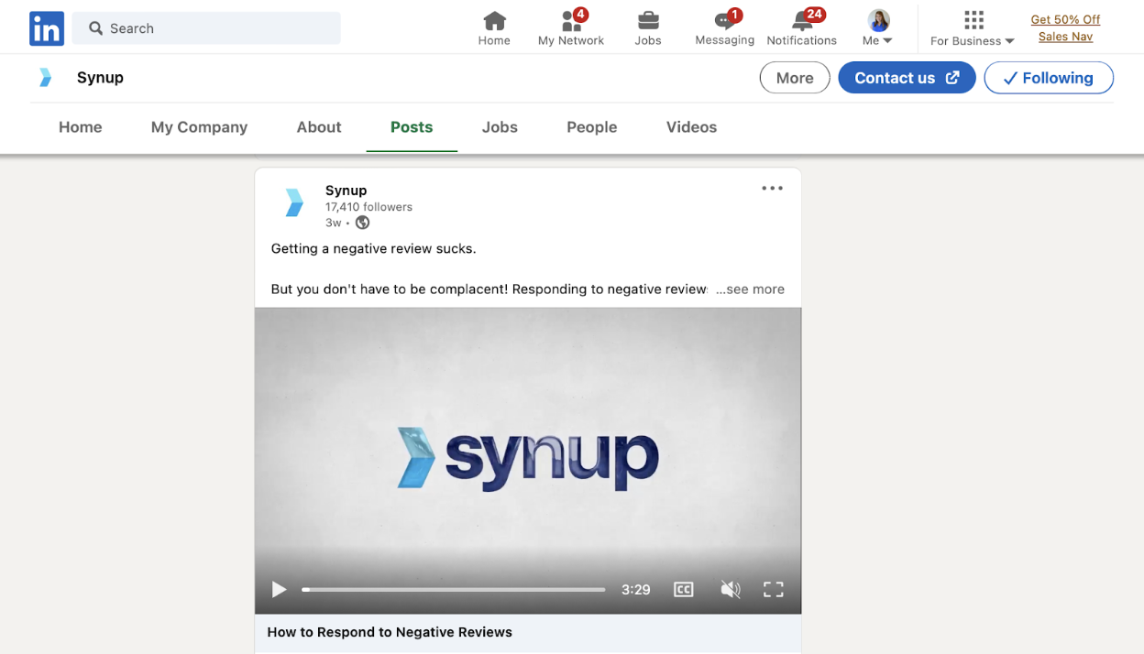Open the post's three-dot options menu
The image size is (1144, 654).
(773, 189)
